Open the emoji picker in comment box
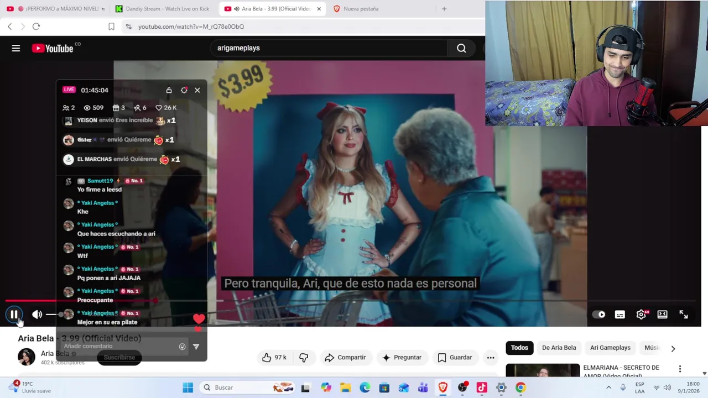 (182, 347)
